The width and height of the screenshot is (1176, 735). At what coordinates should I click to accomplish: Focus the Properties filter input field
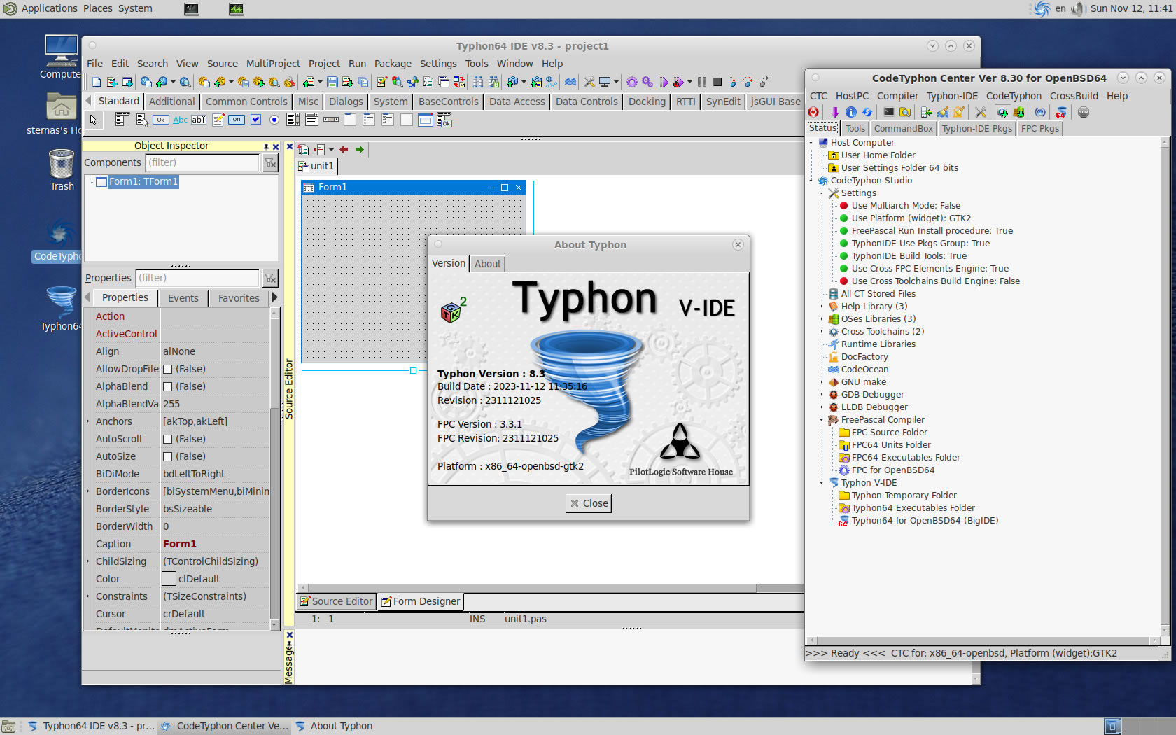(197, 278)
